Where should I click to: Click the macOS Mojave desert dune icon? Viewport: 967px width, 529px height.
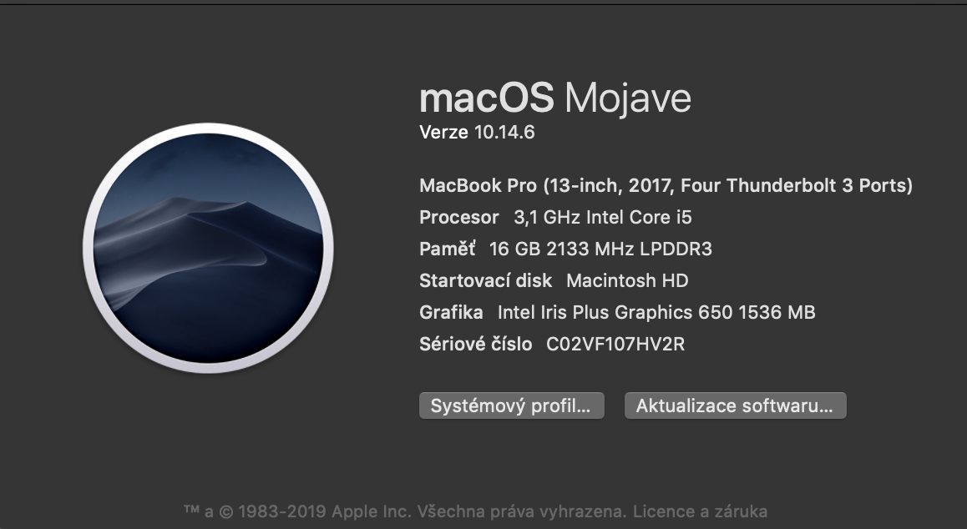click(209, 247)
